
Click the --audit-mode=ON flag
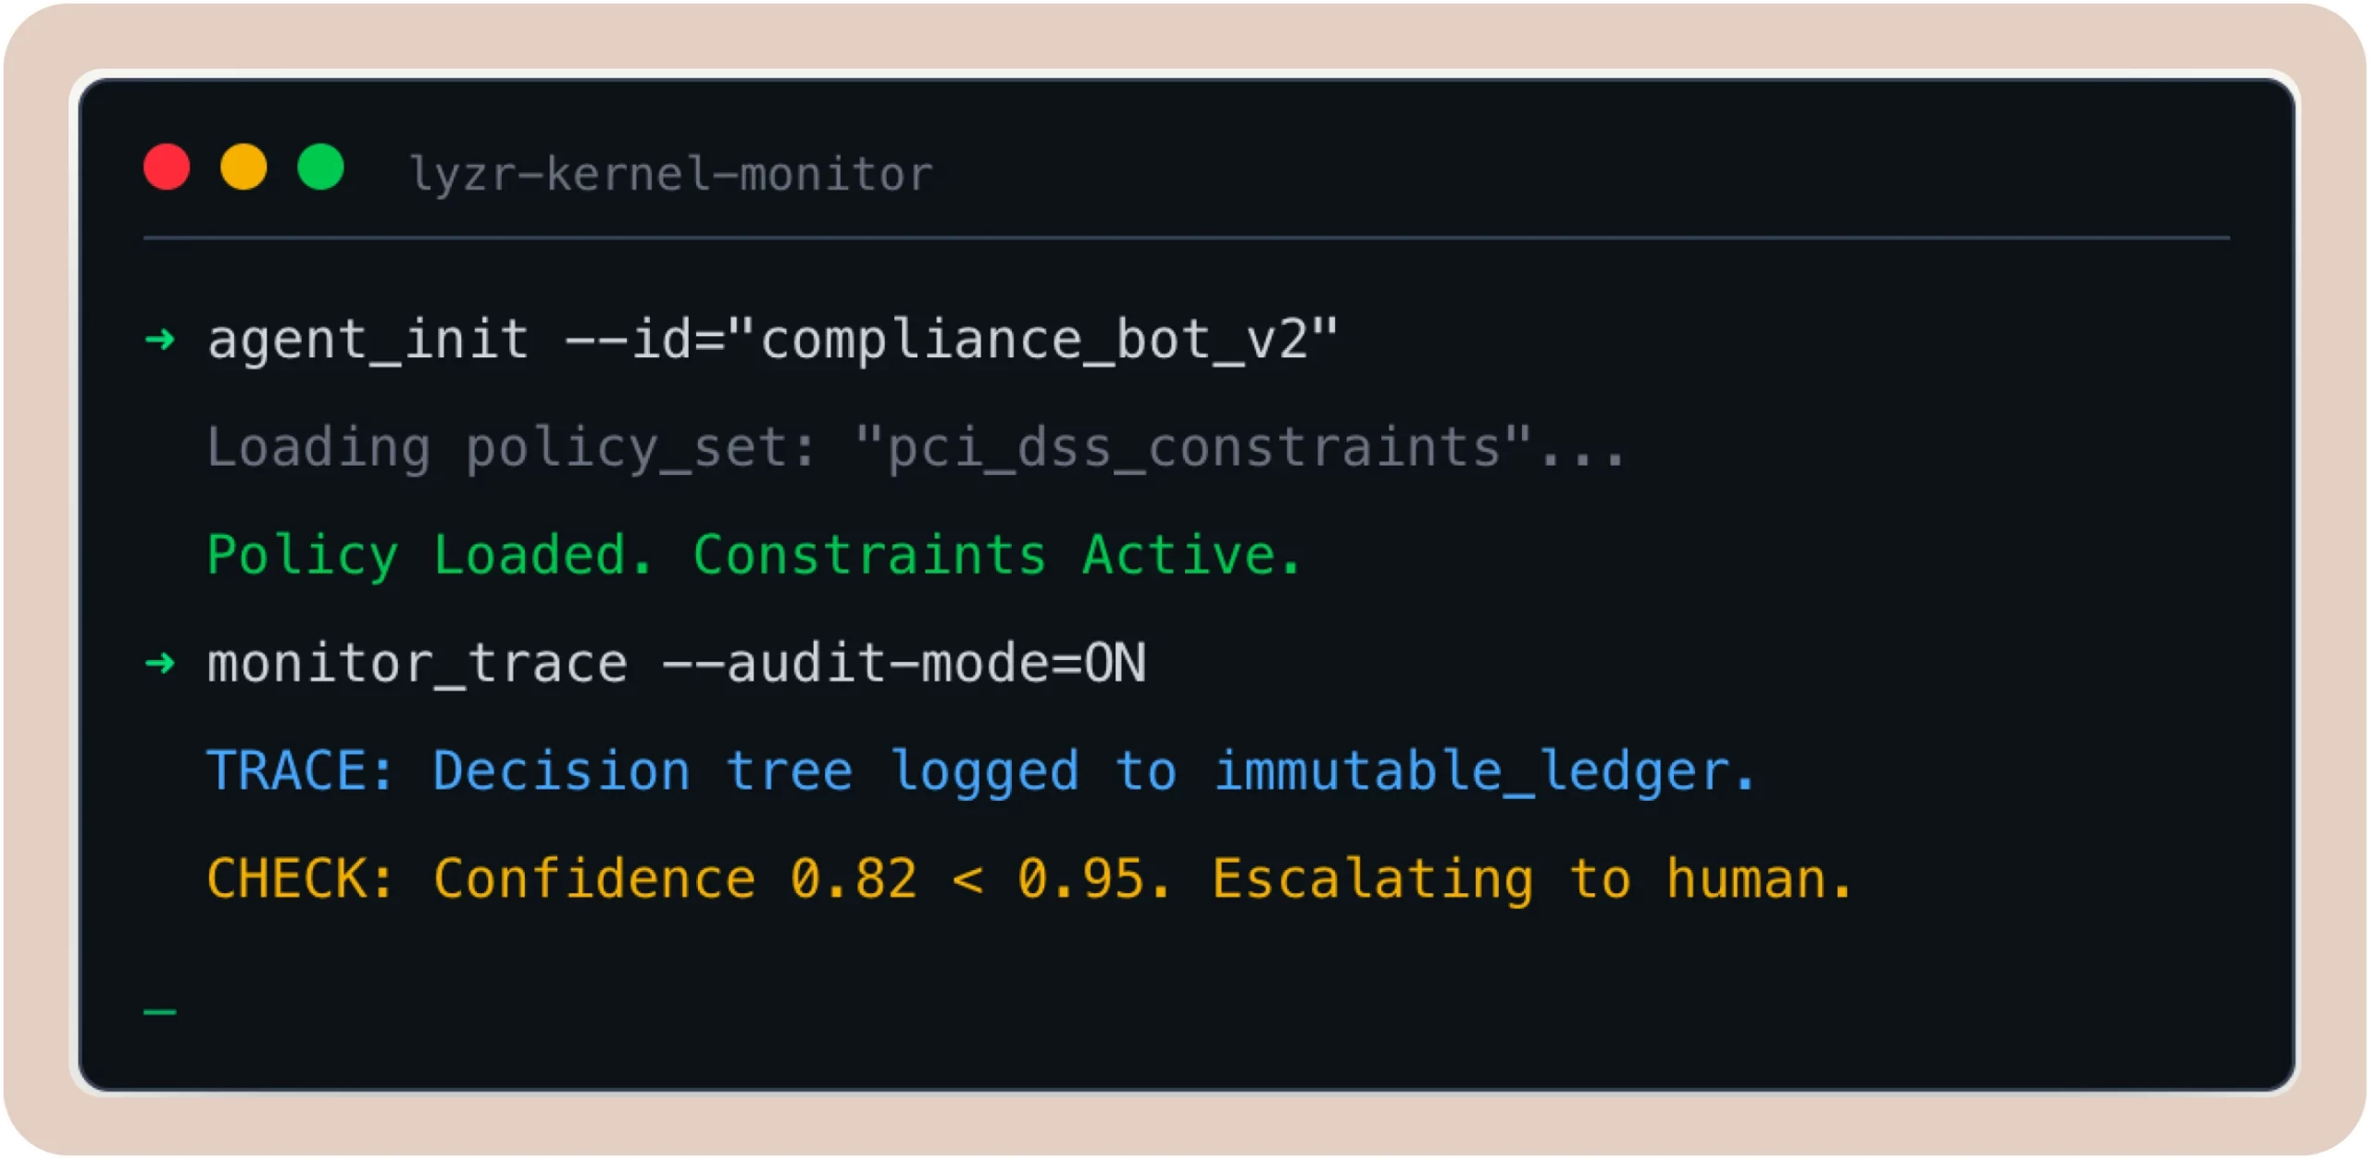click(904, 664)
